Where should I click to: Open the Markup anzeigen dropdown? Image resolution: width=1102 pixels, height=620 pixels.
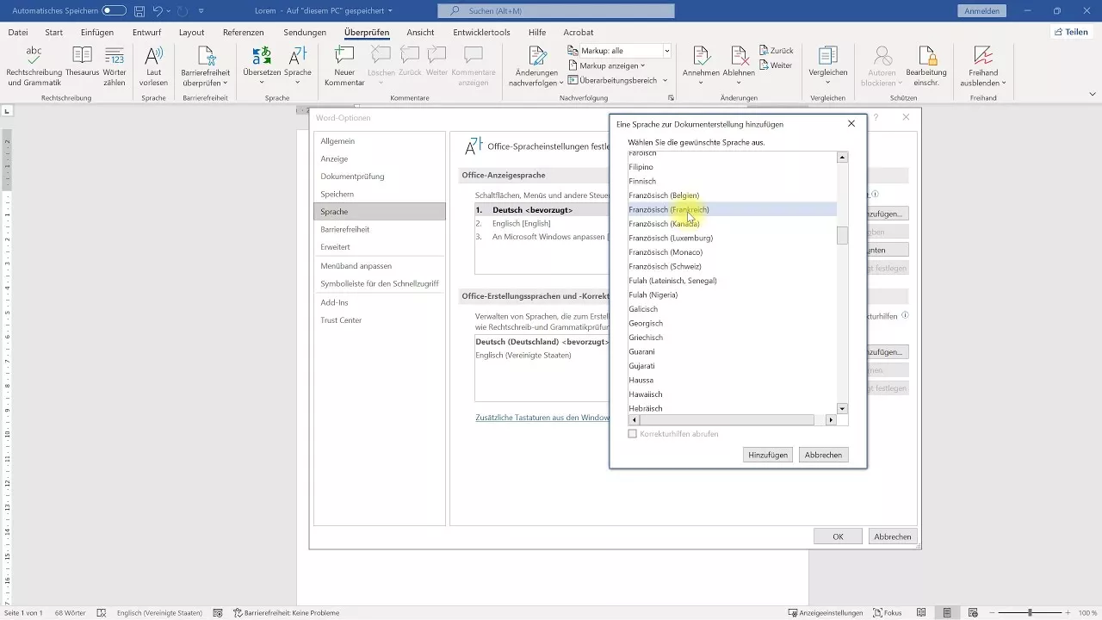tap(607, 65)
